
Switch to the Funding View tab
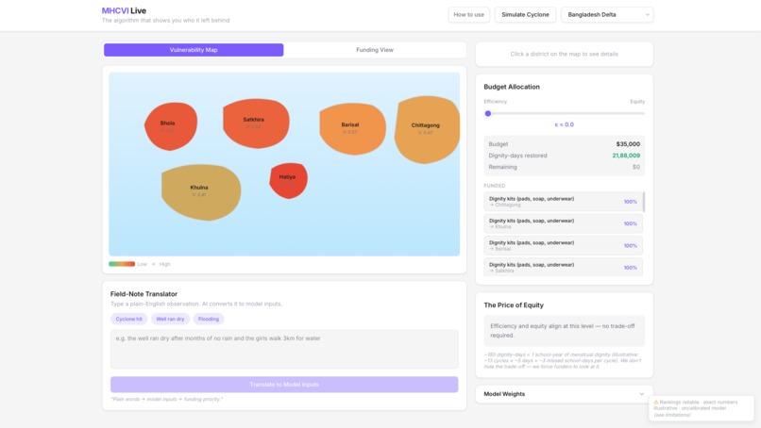pyautogui.click(x=375, y=50)
